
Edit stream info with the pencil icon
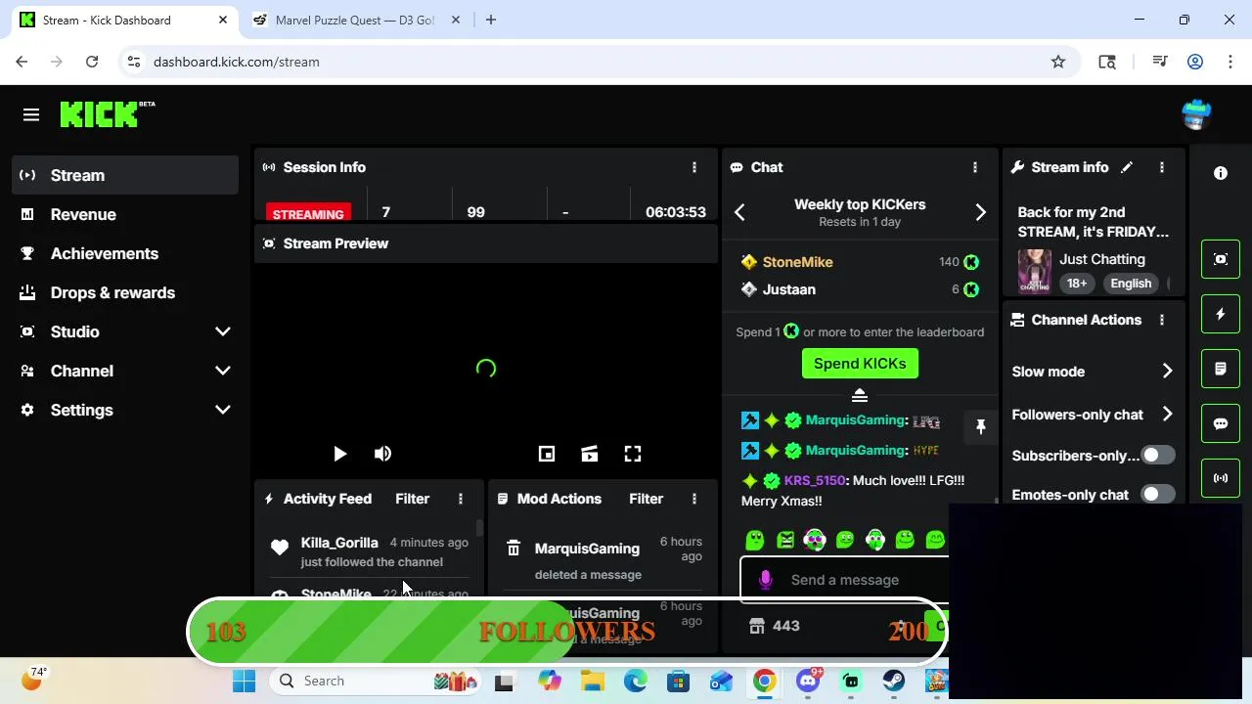pyautogui.click(x=1127, y=167)
